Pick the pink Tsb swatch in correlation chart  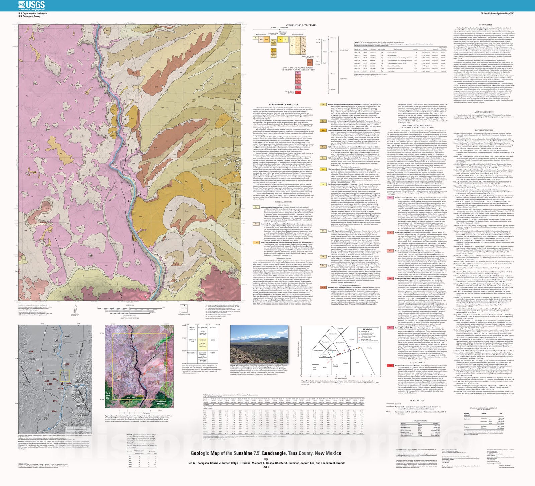[x=298, y=73]
